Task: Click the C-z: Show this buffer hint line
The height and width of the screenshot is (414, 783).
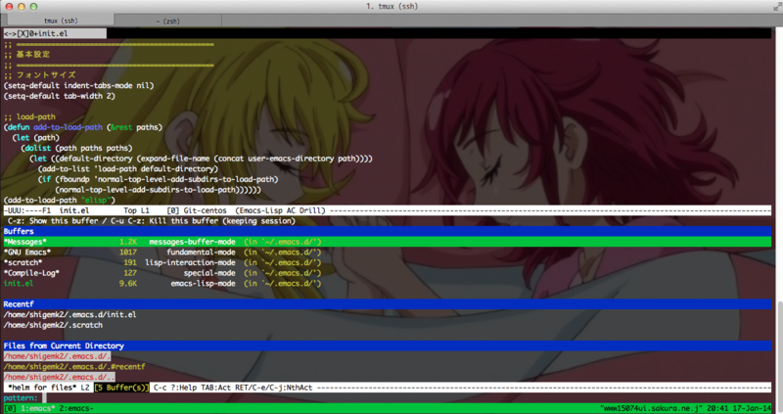Action: [x=152, y=221]
